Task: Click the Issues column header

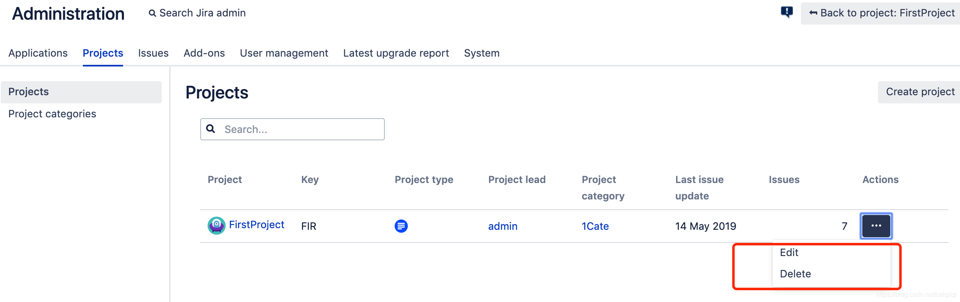Action: click(784, 179)
